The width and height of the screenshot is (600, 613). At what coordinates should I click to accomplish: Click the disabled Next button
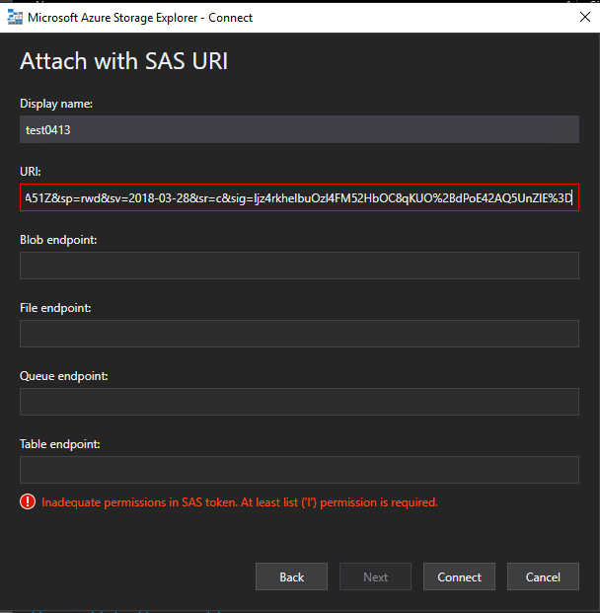click(x=375, y=576)
